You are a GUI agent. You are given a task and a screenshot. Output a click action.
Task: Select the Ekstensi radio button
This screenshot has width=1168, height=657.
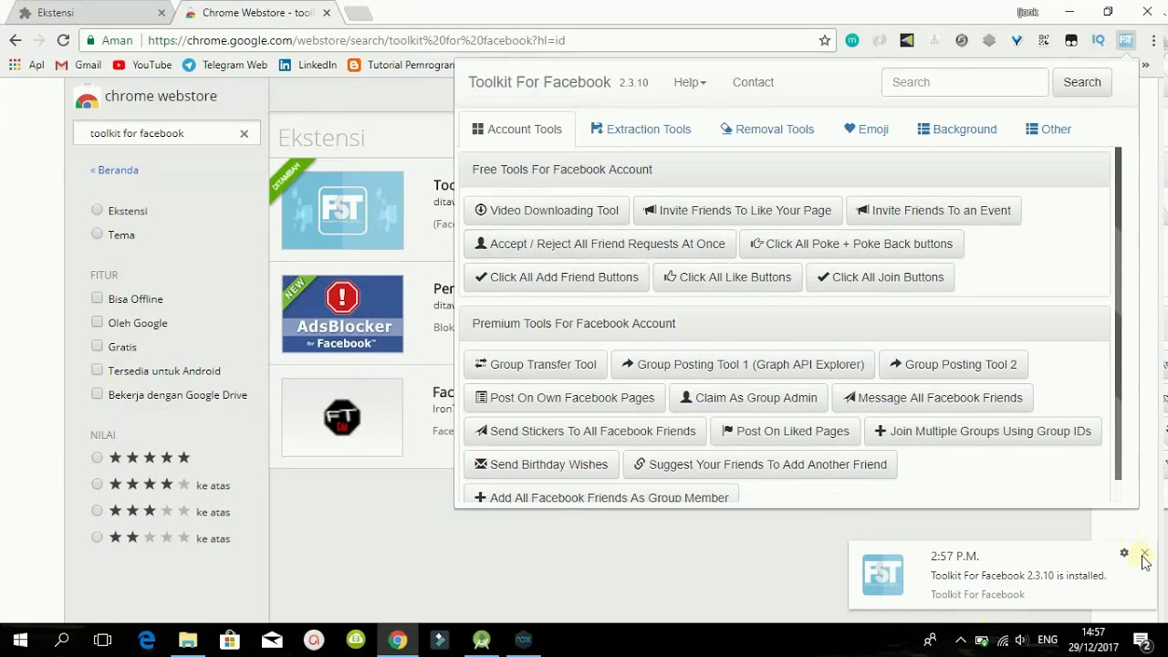point(97,210)
